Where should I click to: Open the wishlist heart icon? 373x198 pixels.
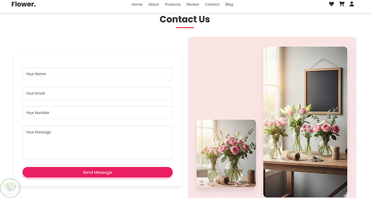pyautogui.click(x=331, y=4)
